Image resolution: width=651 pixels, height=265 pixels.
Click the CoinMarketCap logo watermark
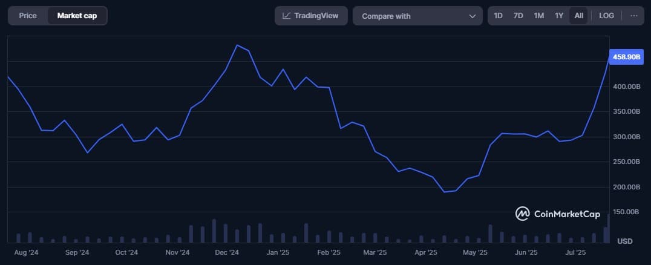[x=557, y=214]
